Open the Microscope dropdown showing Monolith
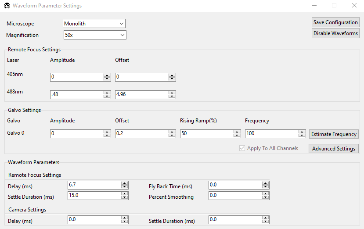 pyautogui.click(x=94, y=23)
